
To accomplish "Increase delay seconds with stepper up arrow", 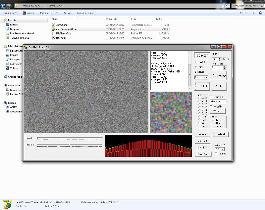I will coord(225,67).
